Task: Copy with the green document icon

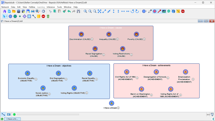Action: [55, 11]
